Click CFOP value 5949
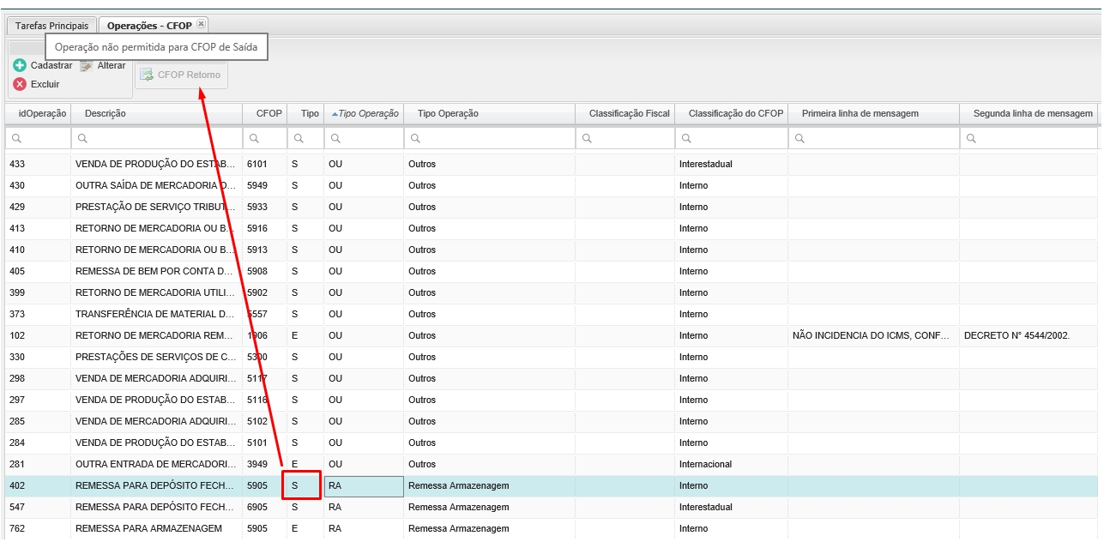This screenshot has height=548, width=1110. pyautogui.click(x=257, y=185)
